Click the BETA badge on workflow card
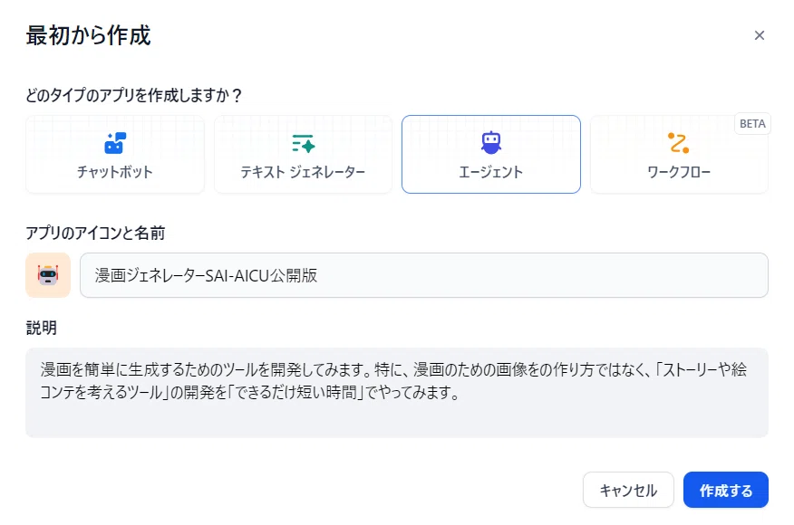This screenshot has height=525, width=794. (752, 124)
